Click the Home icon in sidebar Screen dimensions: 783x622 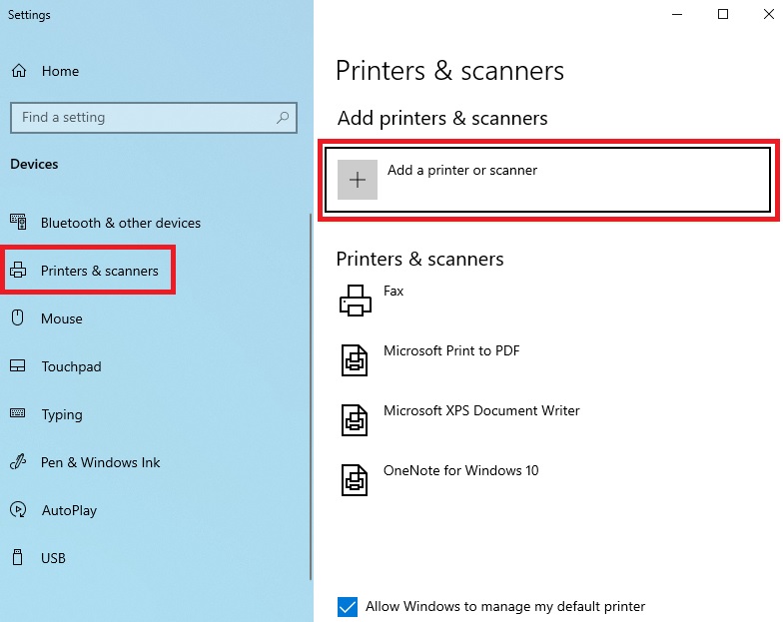18,71
